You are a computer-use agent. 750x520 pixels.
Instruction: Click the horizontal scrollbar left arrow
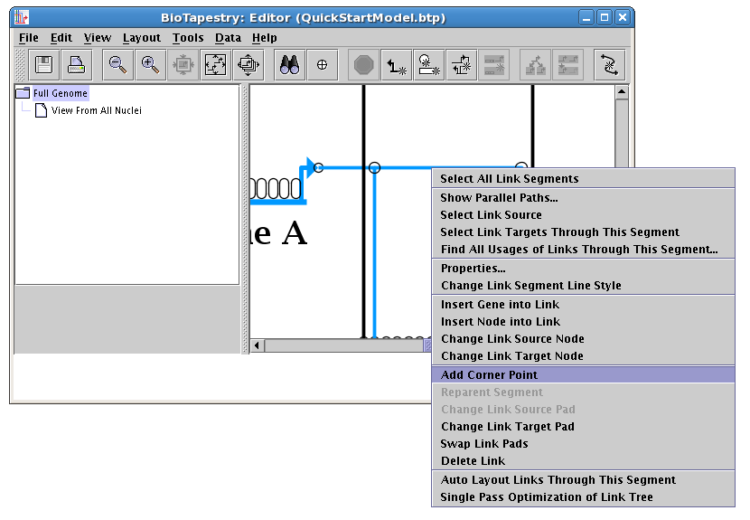(x=257, y=345)
